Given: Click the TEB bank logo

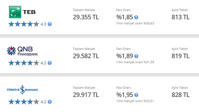Looking at the screenshot, I should [22, 12].
